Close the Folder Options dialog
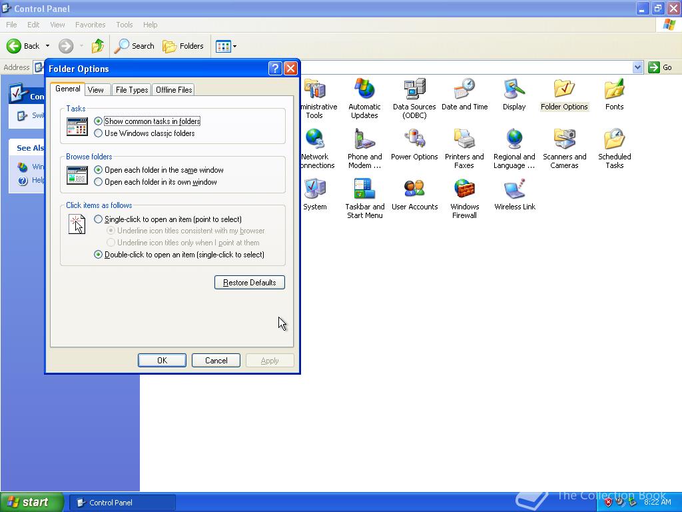This screenshot has width=682, height=512. pyautogui.click(x=290, y=69)
